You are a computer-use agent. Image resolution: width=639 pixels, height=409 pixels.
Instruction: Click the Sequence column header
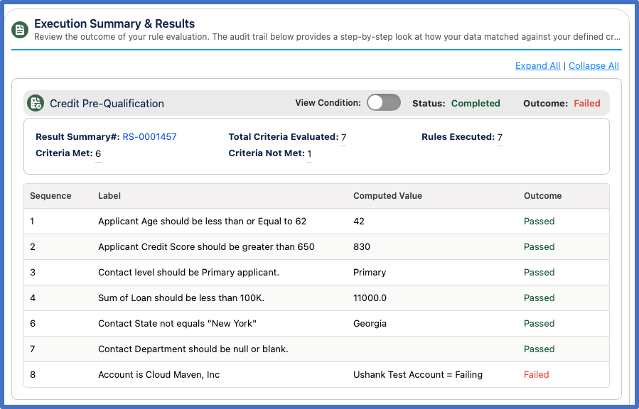tap(50, 196)
